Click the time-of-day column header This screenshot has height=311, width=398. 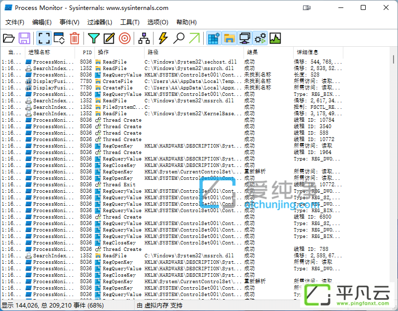tap(13, 52)
